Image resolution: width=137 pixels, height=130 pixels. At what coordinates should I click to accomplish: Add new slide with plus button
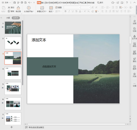12,127
